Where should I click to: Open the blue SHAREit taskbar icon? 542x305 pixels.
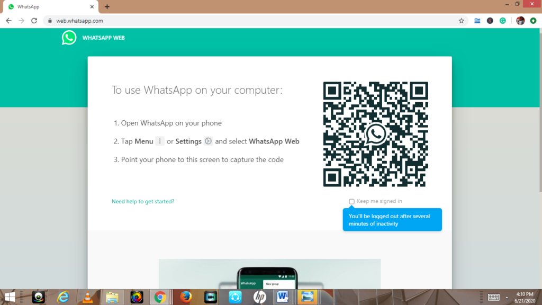pos(235,297)
